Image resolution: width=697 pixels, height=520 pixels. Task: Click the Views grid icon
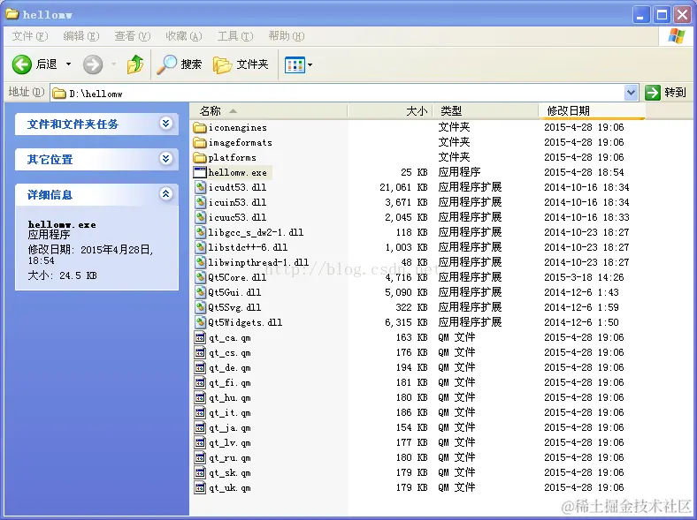295,65
